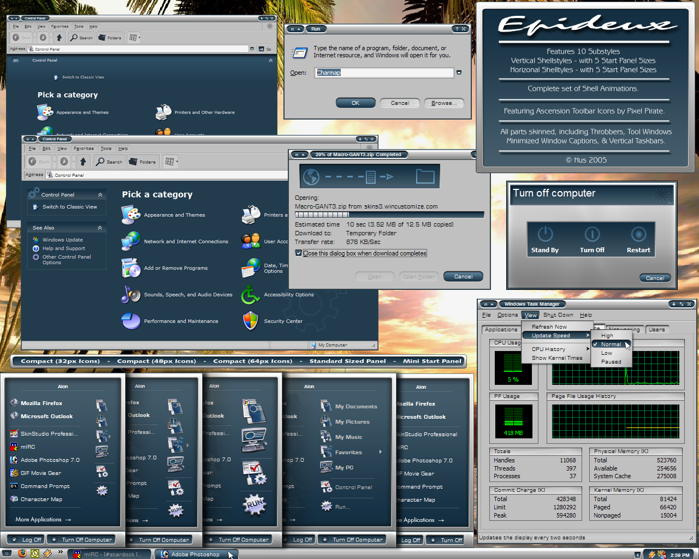The width and height of the screenshot is (699, 559).
Task: Switch to Applications tab in Task Manager
Action: [x=501, y=330]
